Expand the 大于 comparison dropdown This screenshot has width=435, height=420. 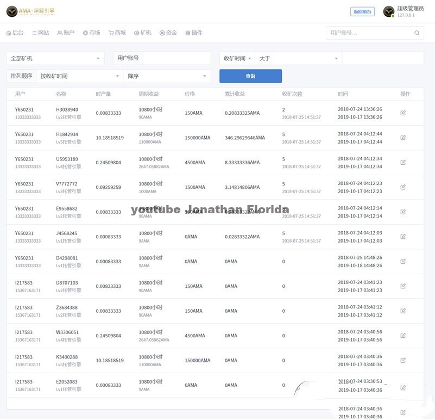(x=298, y=58)
